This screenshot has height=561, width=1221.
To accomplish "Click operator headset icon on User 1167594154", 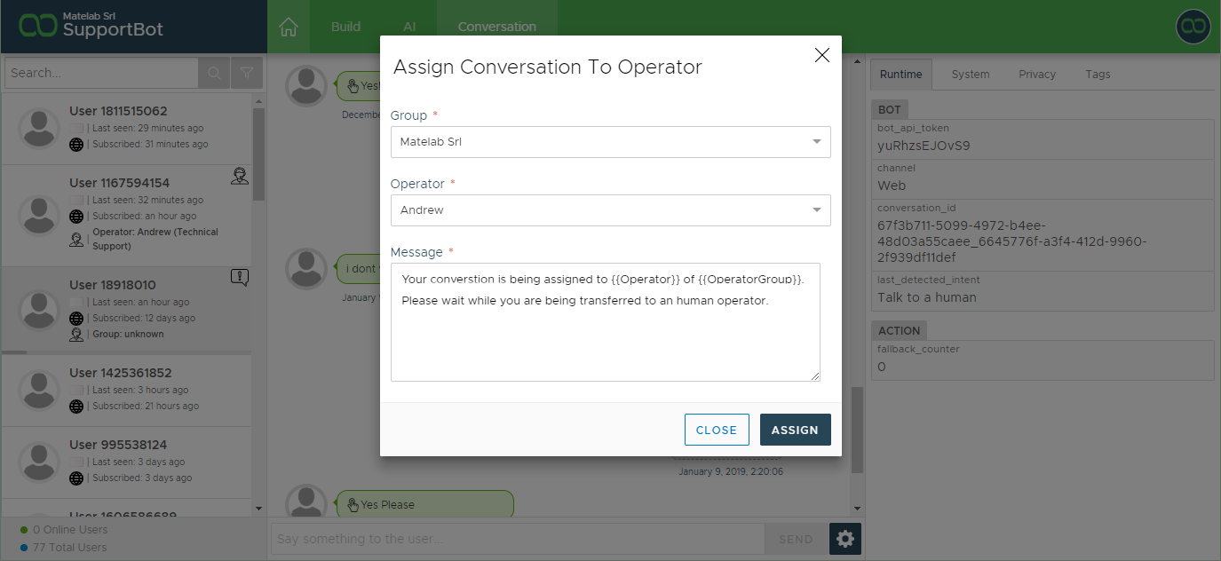I will [240, 176].
